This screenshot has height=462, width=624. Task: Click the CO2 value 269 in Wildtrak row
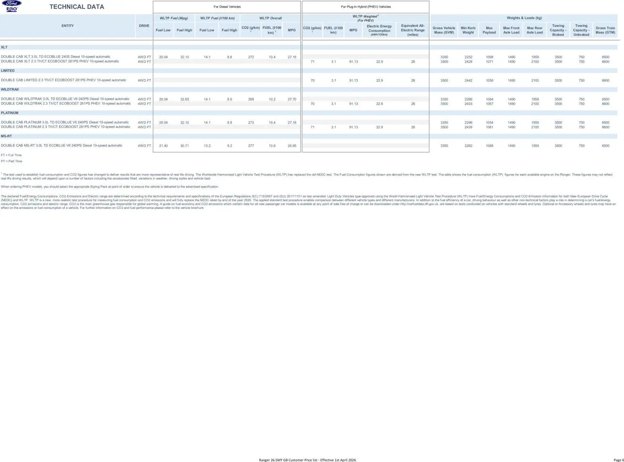[x=251, y=99]
